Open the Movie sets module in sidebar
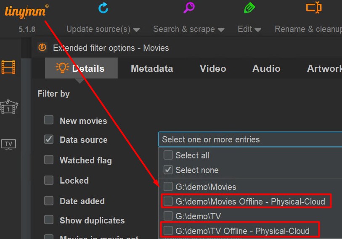The height and width of the screenshot is (239, 342). pyautogui.click(x=9, y=107)
